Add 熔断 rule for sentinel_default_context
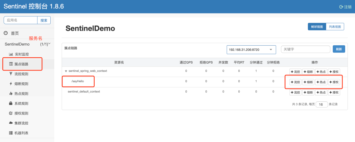355x142 pixels. 308,92
